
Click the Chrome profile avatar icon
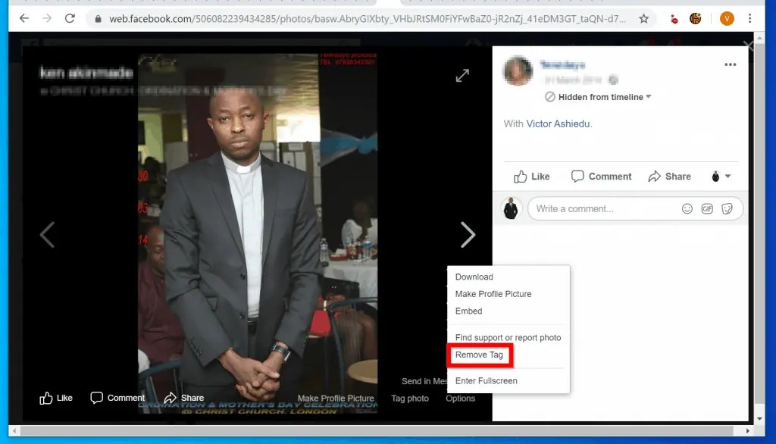click(x=727, y=17)
